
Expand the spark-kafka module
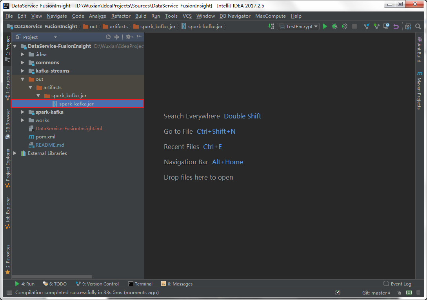23,112
